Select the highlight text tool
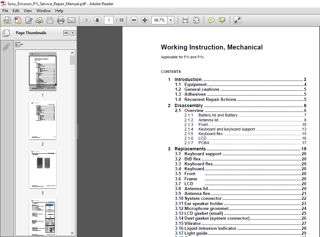This screenshot has height=237, width=320. (222, 20)
